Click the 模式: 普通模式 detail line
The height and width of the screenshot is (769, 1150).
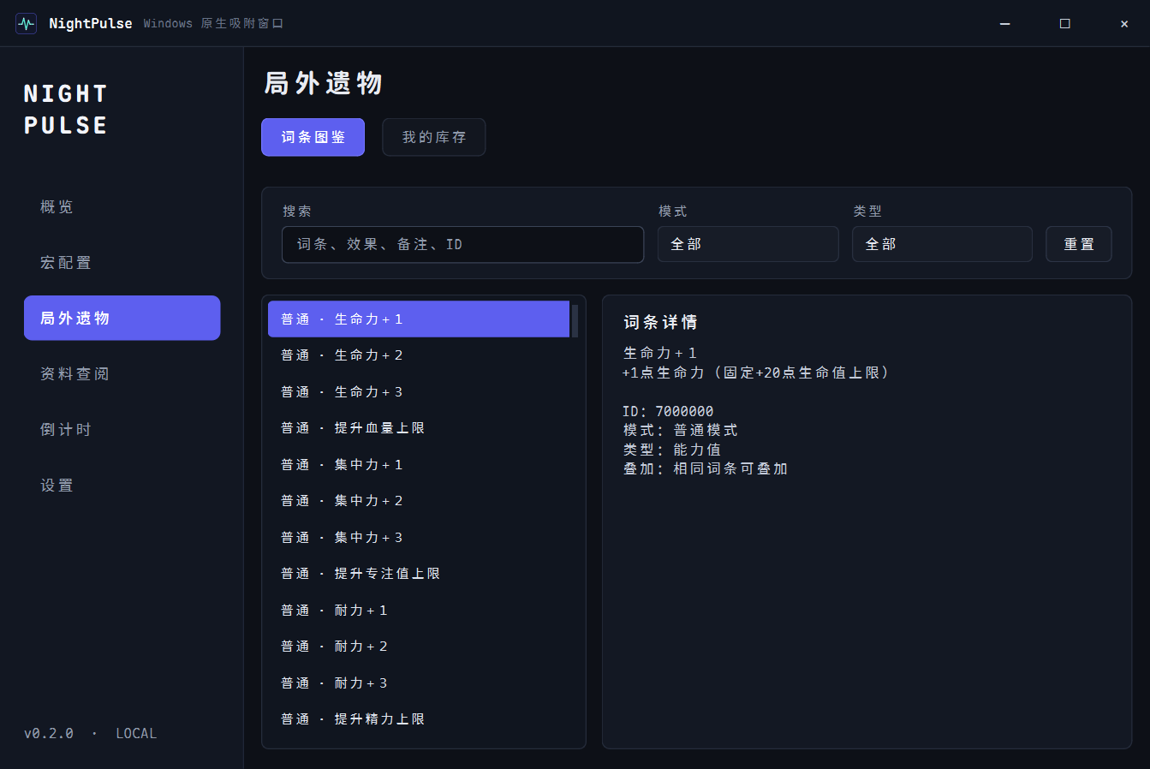point(680,430)
